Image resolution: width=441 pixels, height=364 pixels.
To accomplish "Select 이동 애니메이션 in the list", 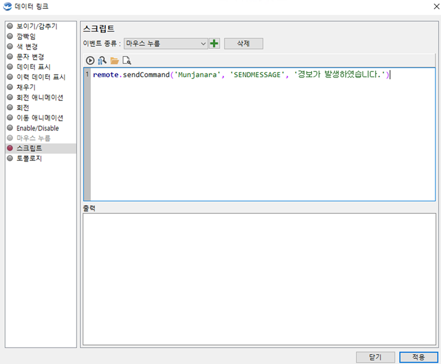I will (40, 118).
